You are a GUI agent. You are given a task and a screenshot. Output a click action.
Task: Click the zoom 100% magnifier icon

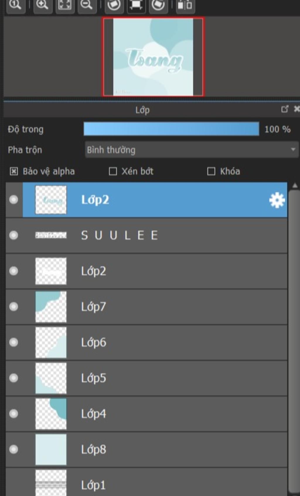click(15, 5)
